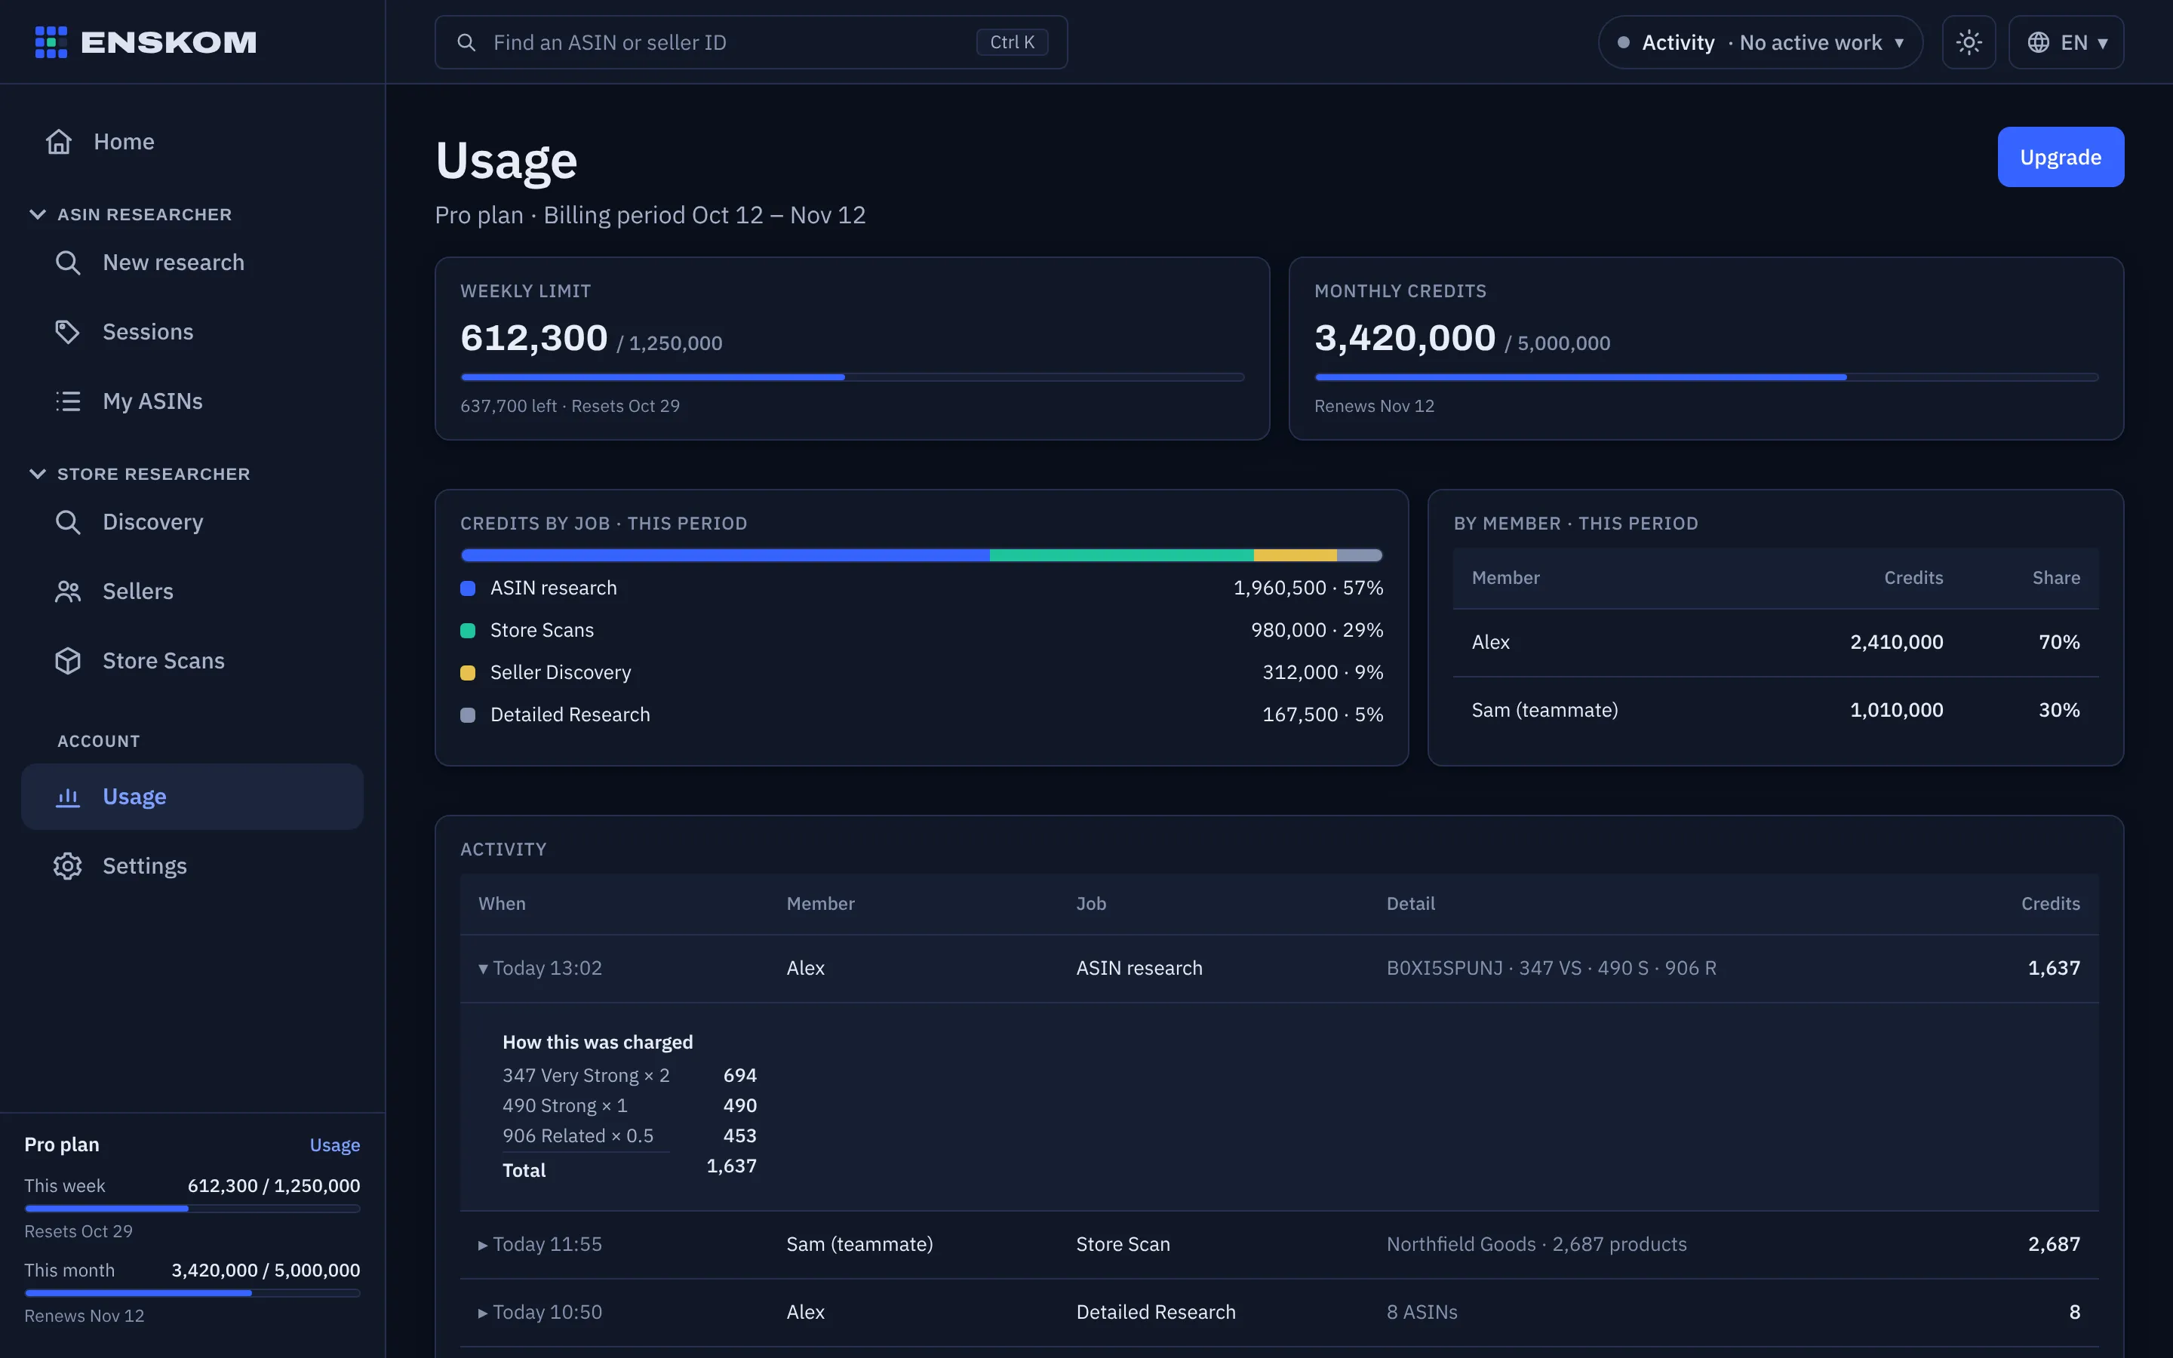The width and height of the screenshot is (2173, 1358).
Task: Click the blue ASIN research swatch
Action: (x=468, y=588)
